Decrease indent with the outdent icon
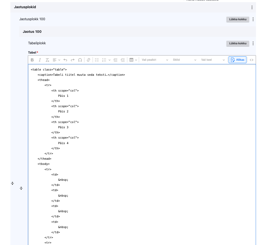 point(115,60)
